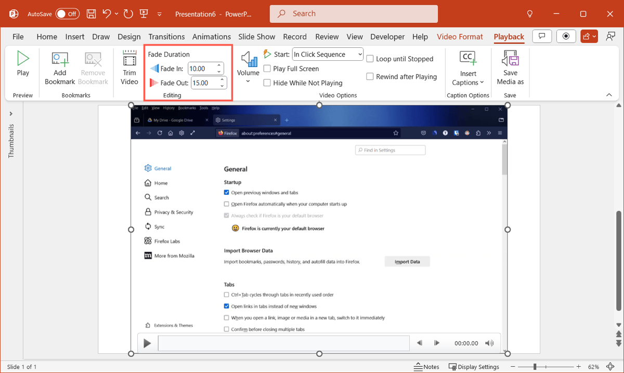Click the Record button in the title area

click(x=566, y=36)
